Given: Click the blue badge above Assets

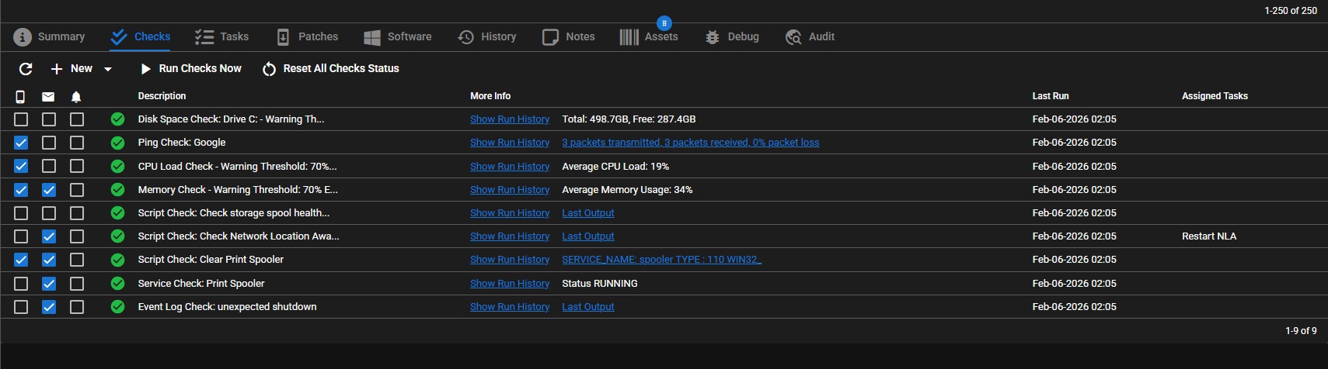Looking at the screenshot, I should point(664,23).
